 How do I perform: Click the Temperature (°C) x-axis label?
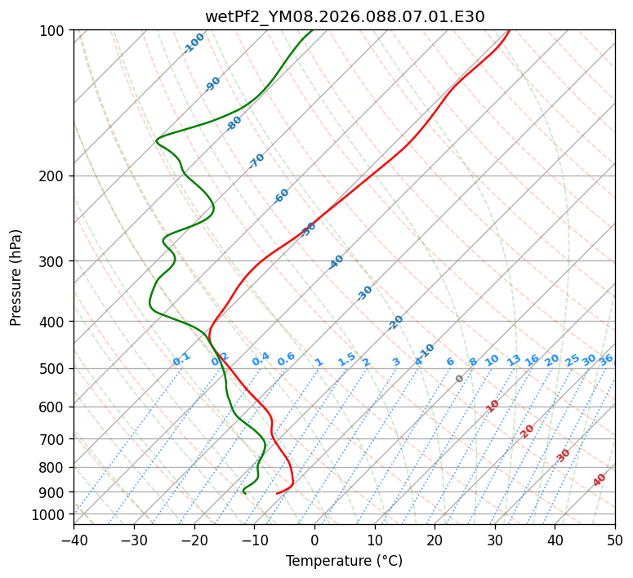pyautogui.click(x=344, y=562)
